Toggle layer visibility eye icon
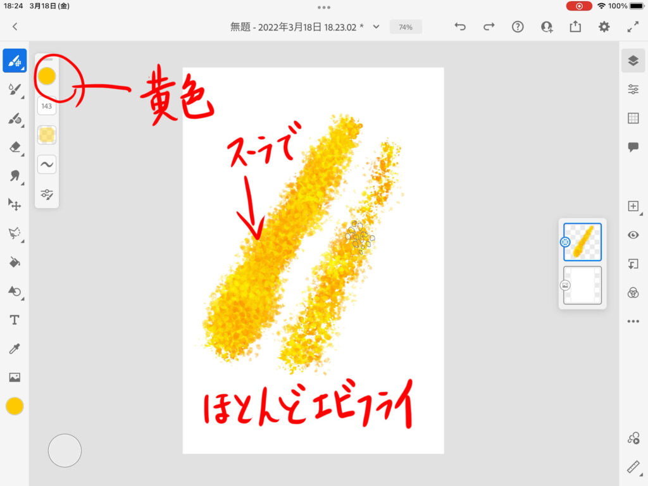Image resolution: width=648 pixels, height=486 pixels. tap(633, 235)
